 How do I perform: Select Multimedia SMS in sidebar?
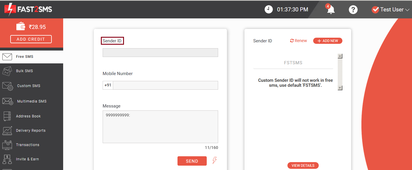pos(32,101)
